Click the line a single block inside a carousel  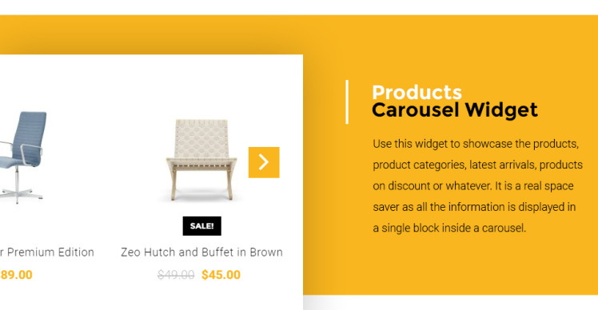449,228
